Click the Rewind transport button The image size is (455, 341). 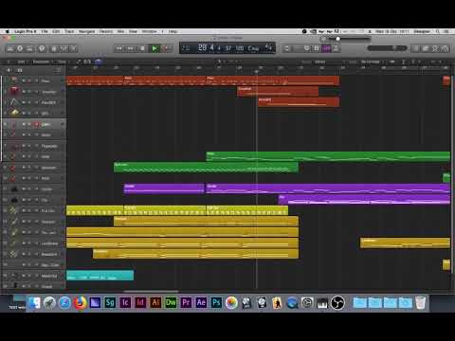119,48
